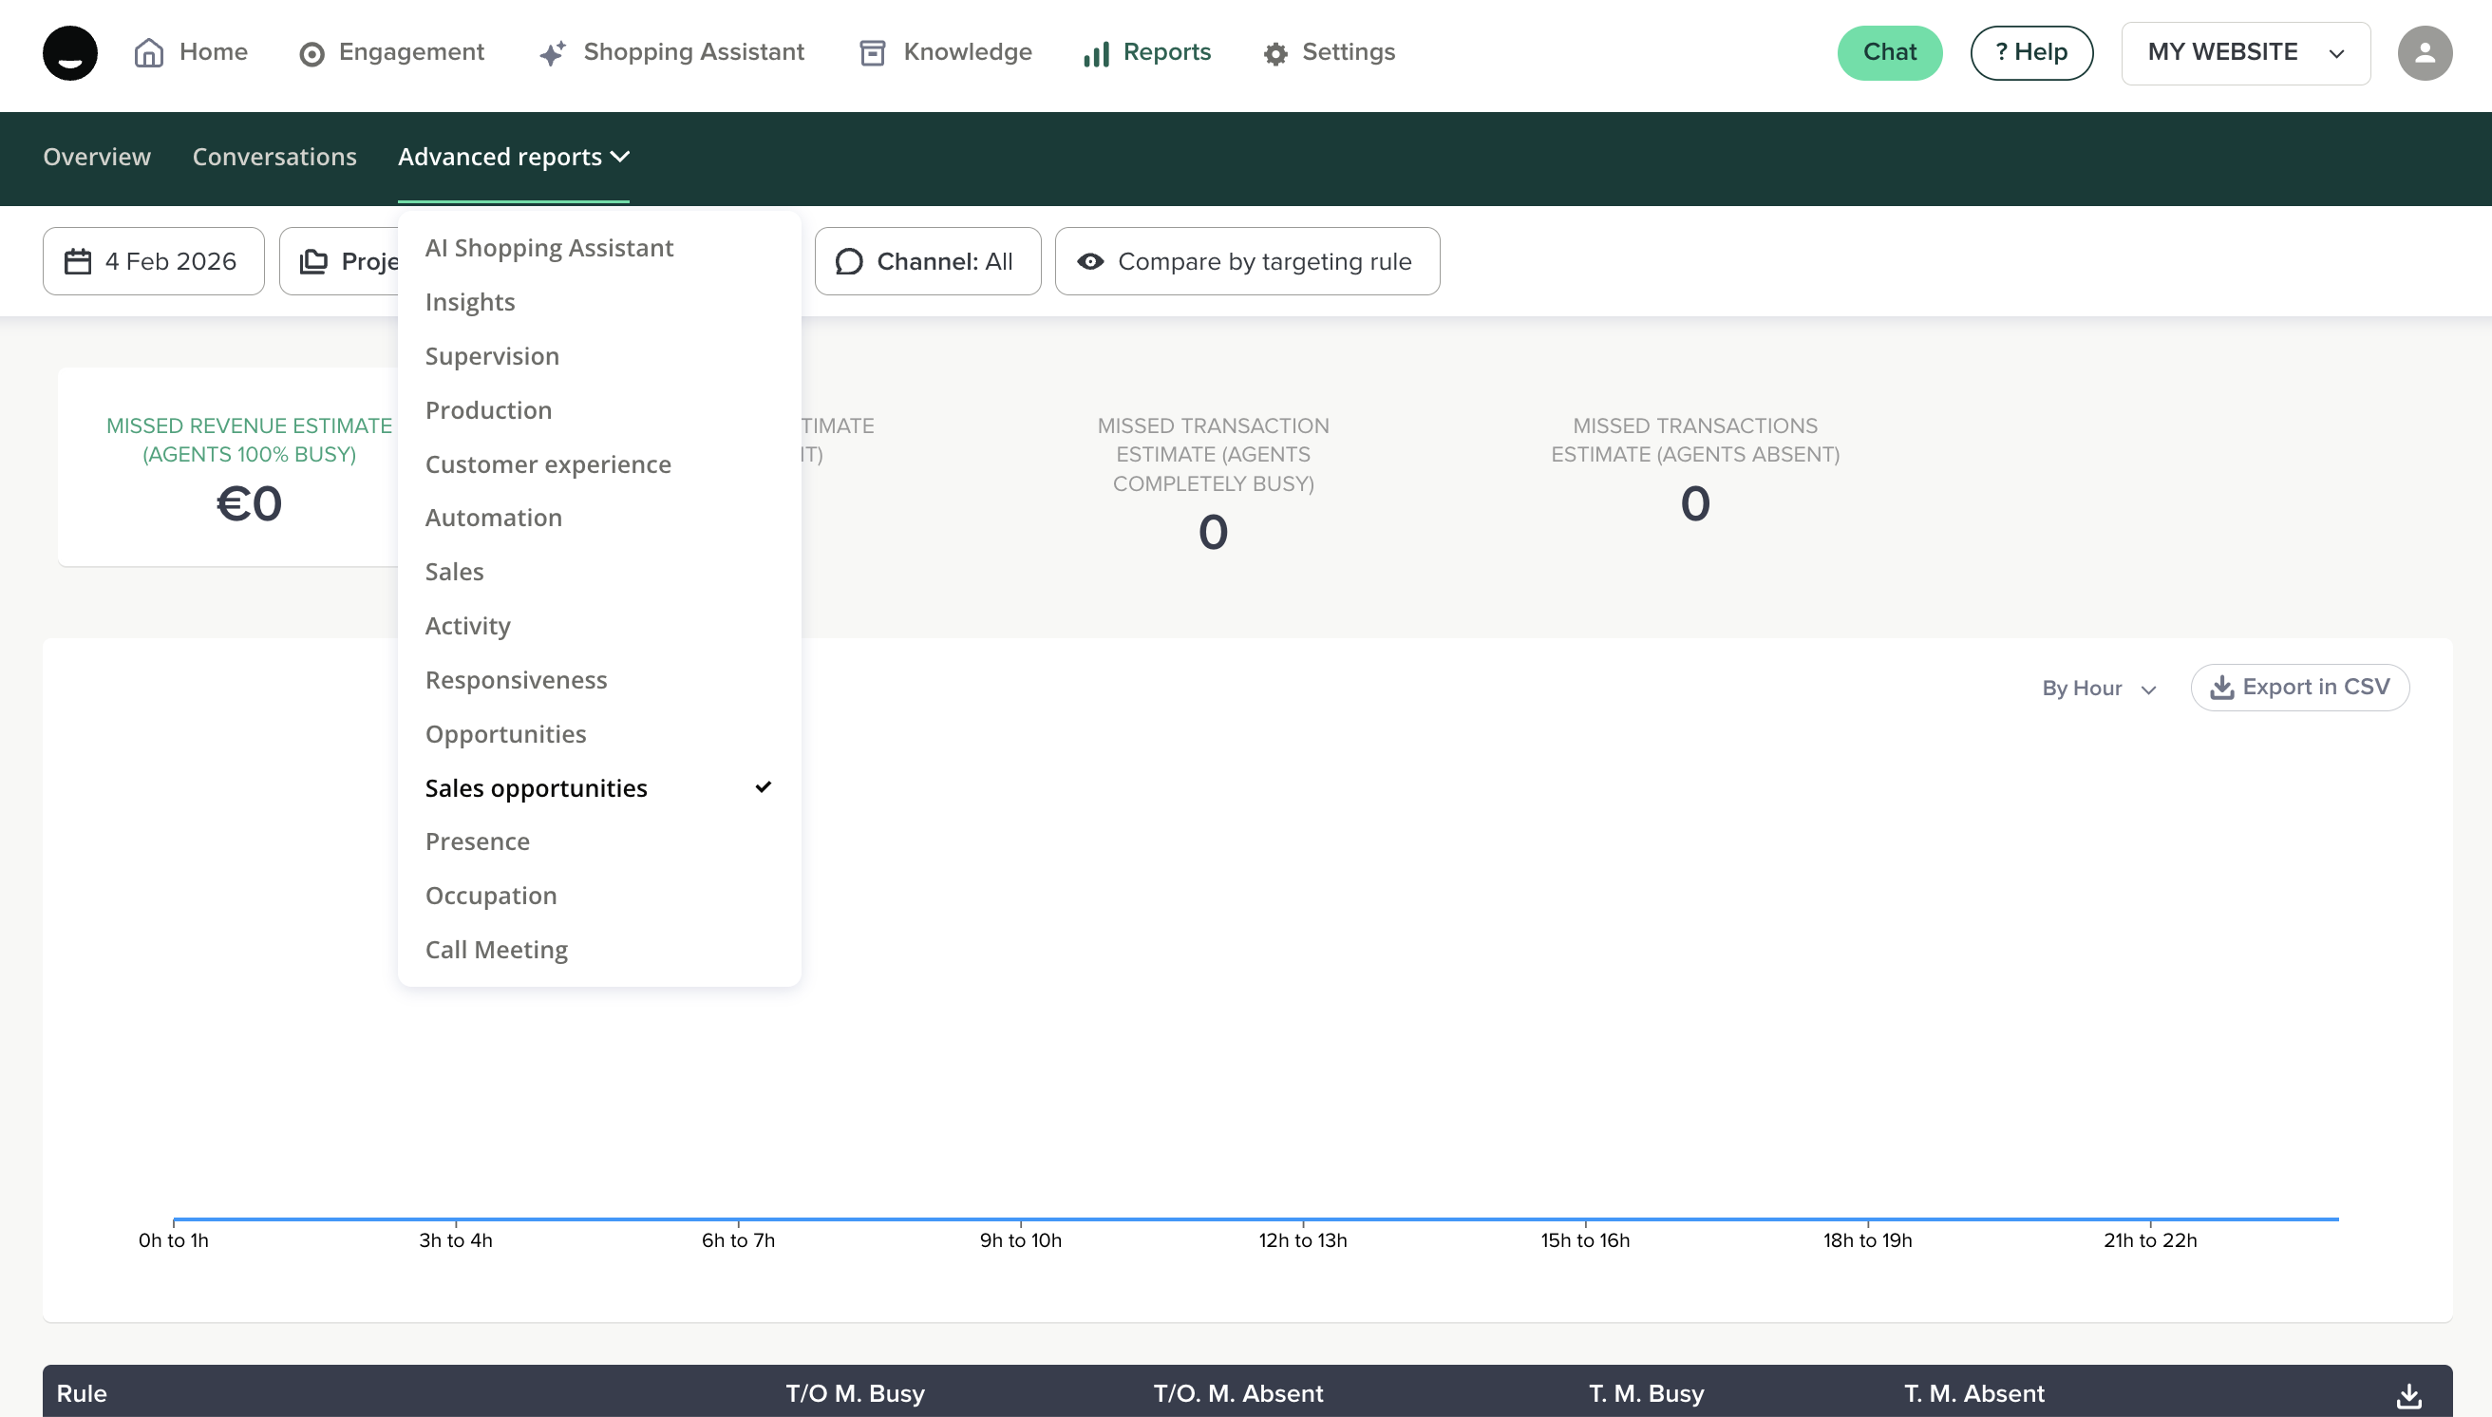Screen dimensions: 2492x1417
Task: Click the user profile avatar
Action: 2424,52
